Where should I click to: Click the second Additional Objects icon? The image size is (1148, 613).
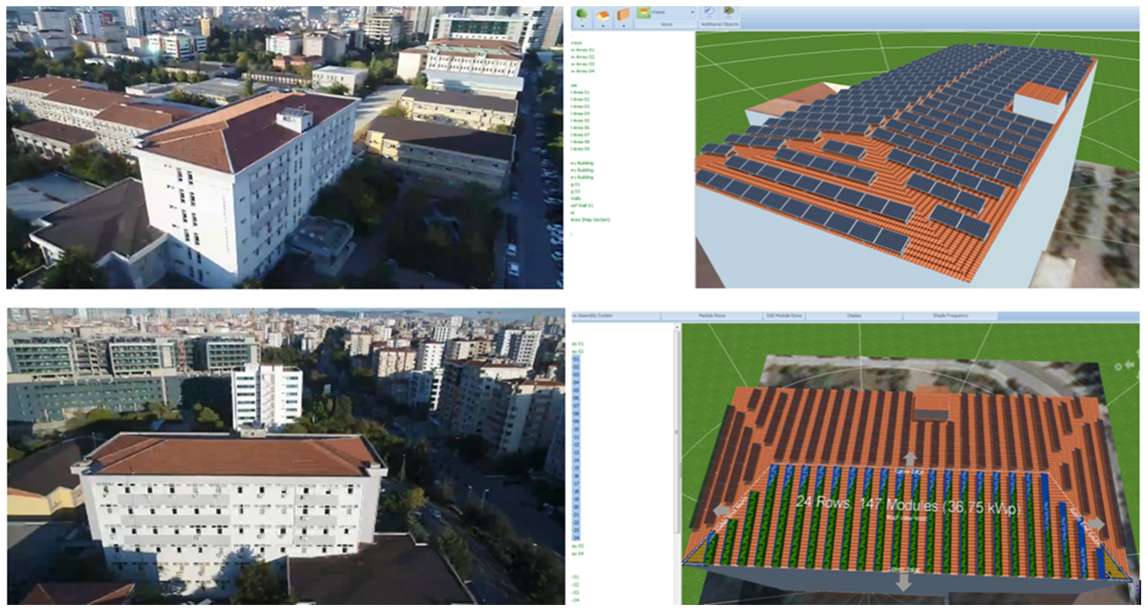point(729,12)
